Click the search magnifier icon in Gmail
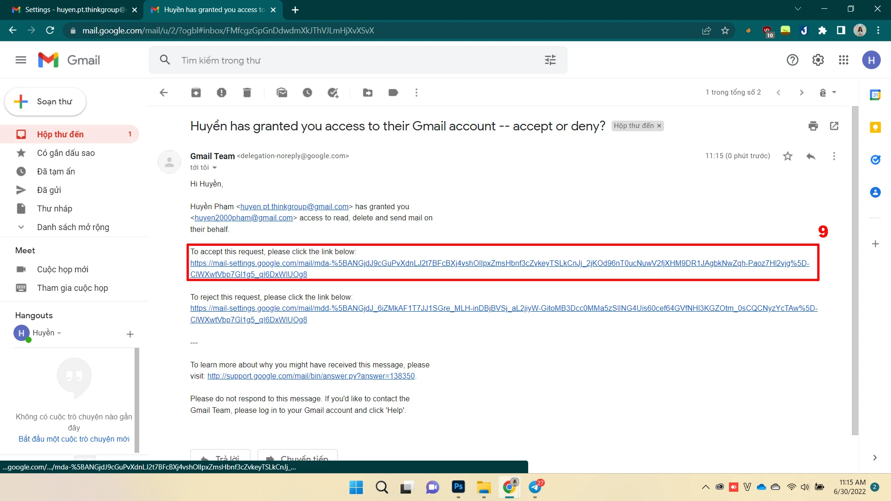Screen dimensions: 891x501 click(165, 60)
